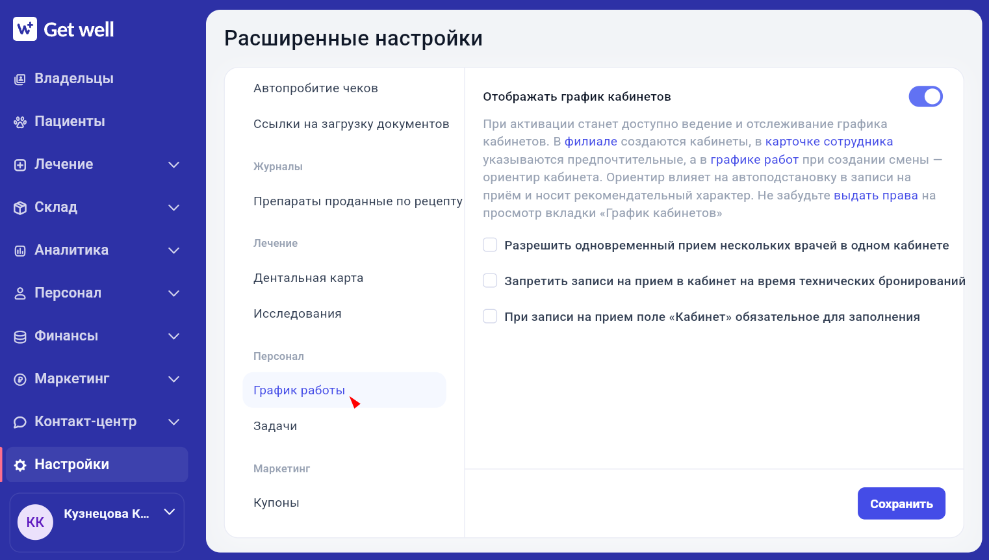Click the Настройки gear icon

point(20,465)
